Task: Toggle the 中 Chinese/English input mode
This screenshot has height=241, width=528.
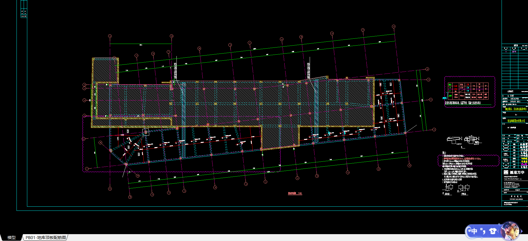Action: (x=474, y=231)
